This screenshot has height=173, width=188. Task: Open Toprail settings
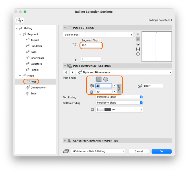click(34, 40)
